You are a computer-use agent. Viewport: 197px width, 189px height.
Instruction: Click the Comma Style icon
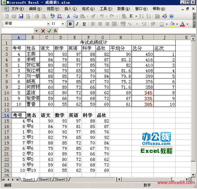[x=137, y=24]
